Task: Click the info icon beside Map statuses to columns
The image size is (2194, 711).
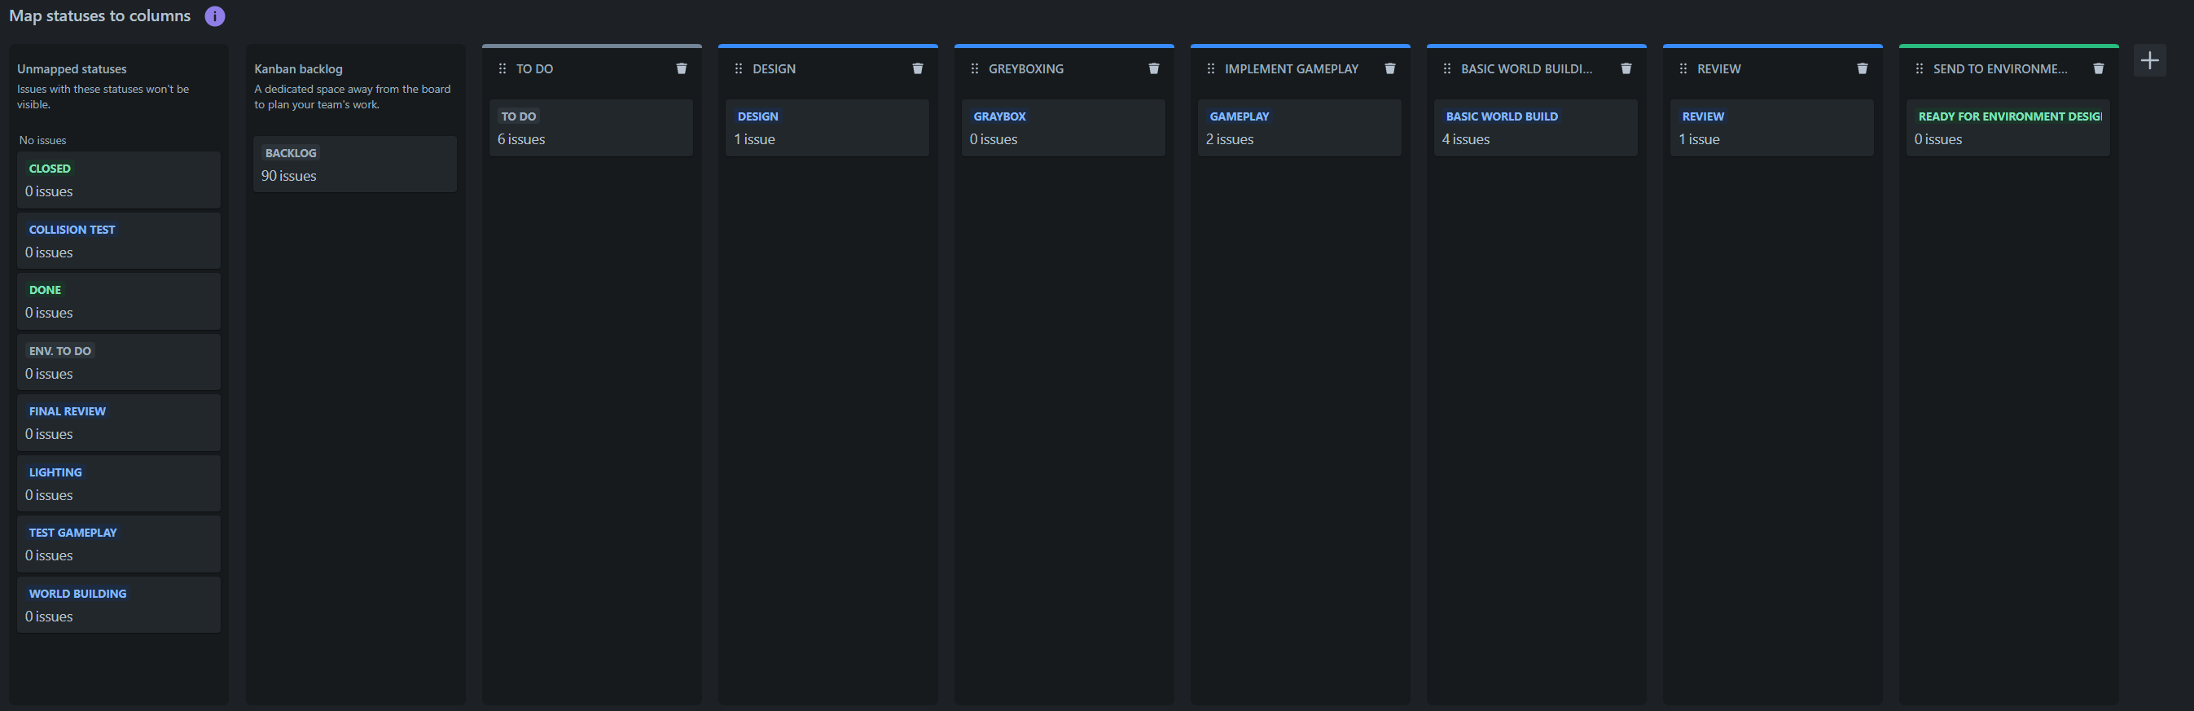Action: point(215,16)
